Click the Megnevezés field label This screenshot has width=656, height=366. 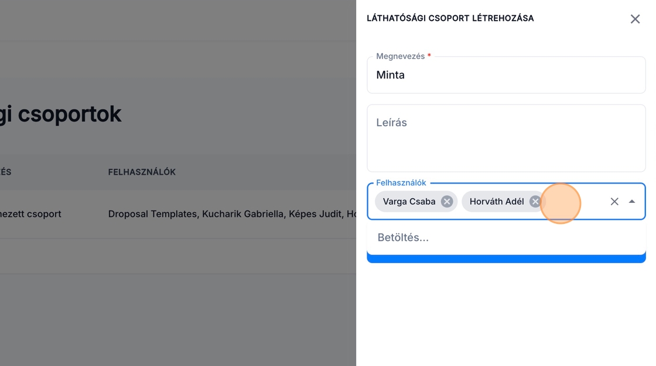pyautogui.click(x=400, y=56)
